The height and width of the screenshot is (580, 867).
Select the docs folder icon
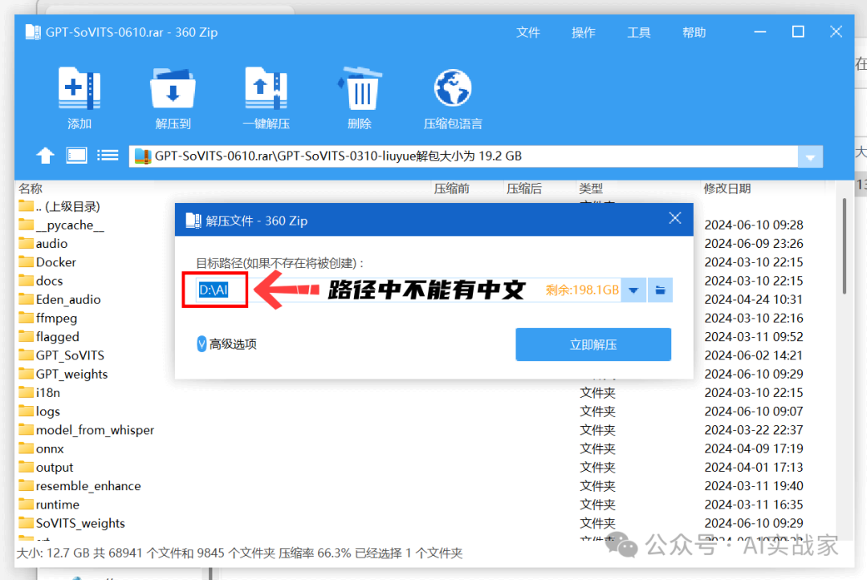[x=26, y=281]
